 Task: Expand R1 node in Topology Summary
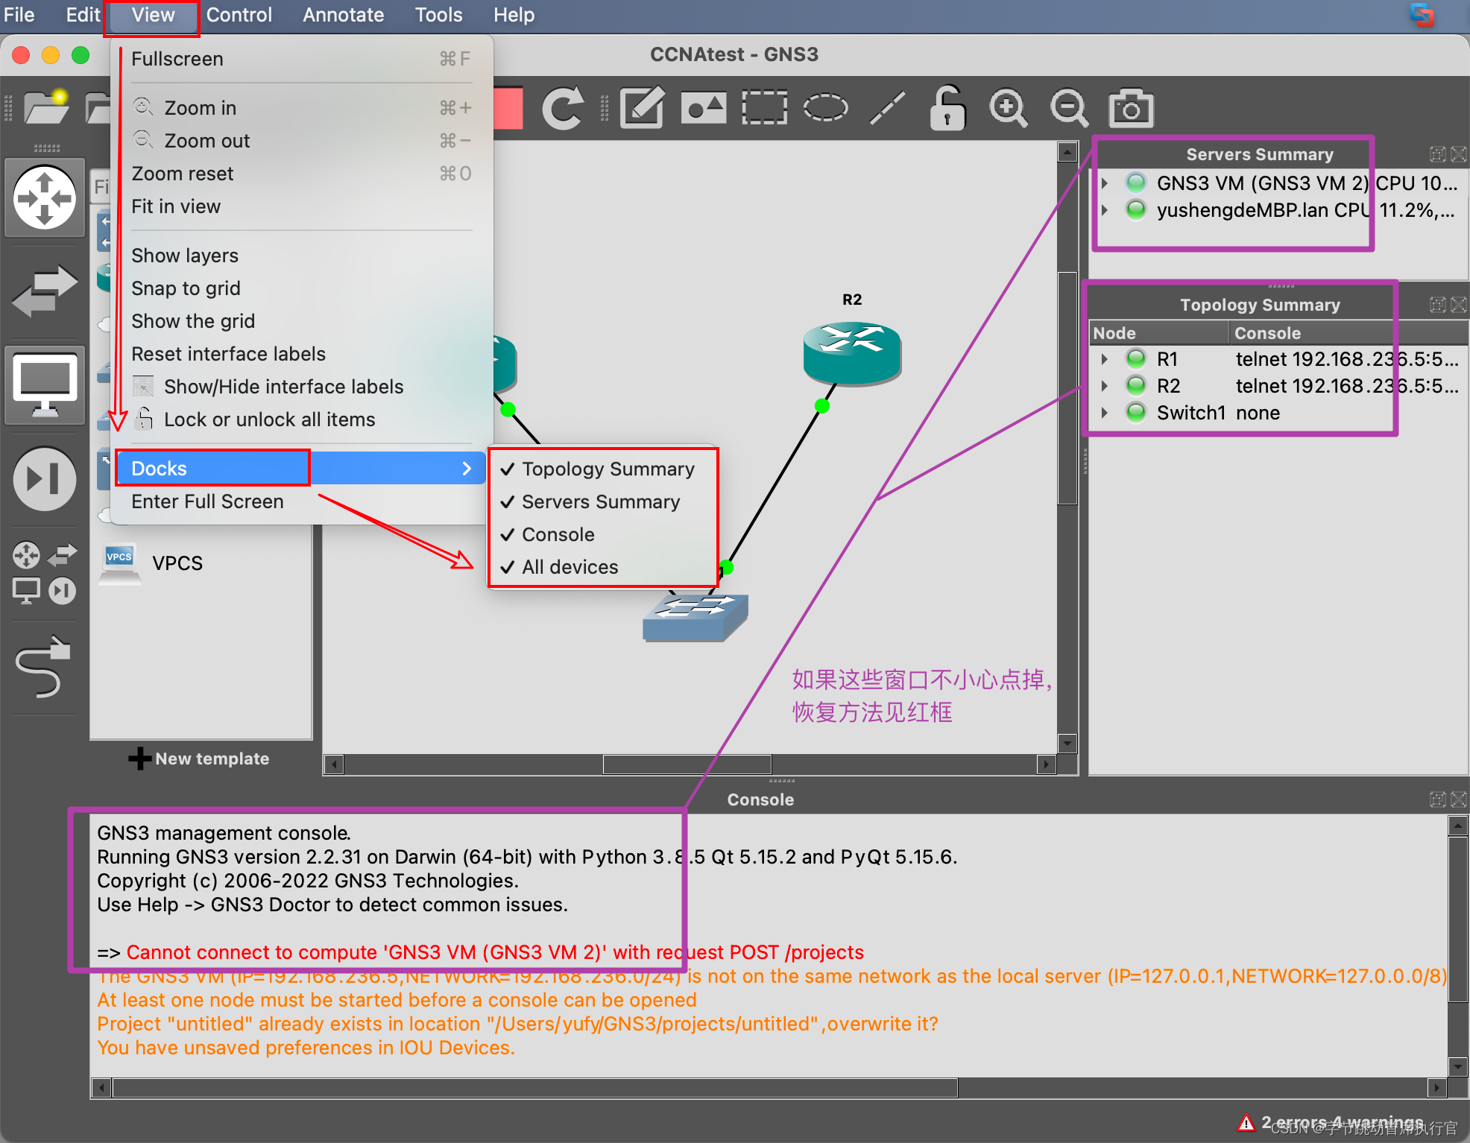pyautogui.click(x=1105, y=359)
